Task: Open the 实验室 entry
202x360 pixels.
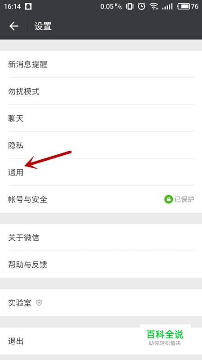Action: point(101,303)
